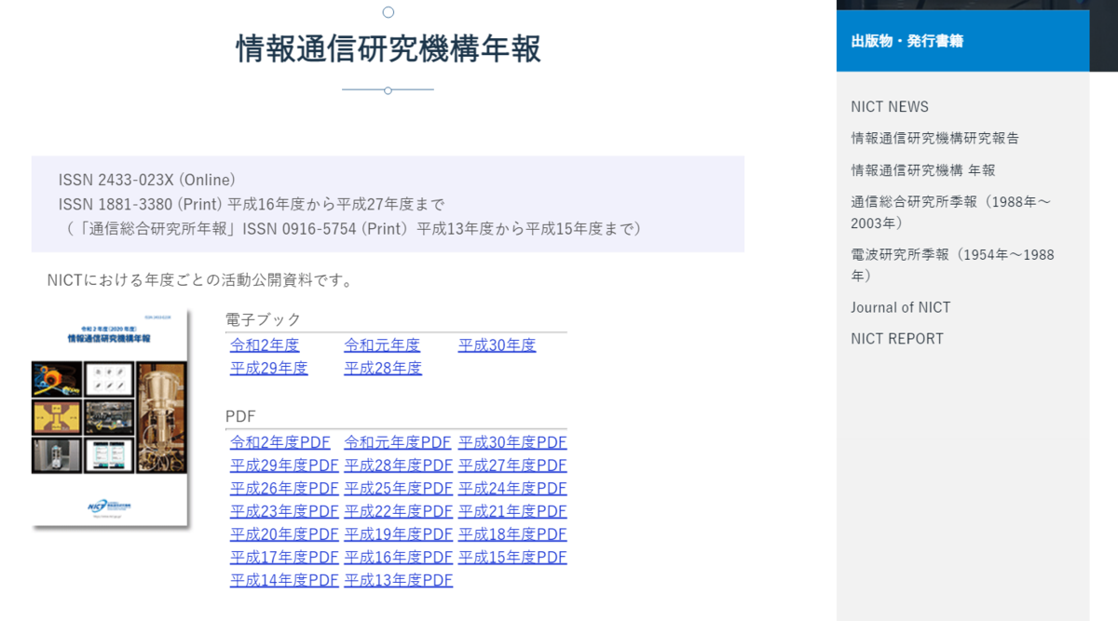This screenshot has height=621, width=1118.
Task: Open Journal of NICT in the sidebar
Action: tap(901, 307)
